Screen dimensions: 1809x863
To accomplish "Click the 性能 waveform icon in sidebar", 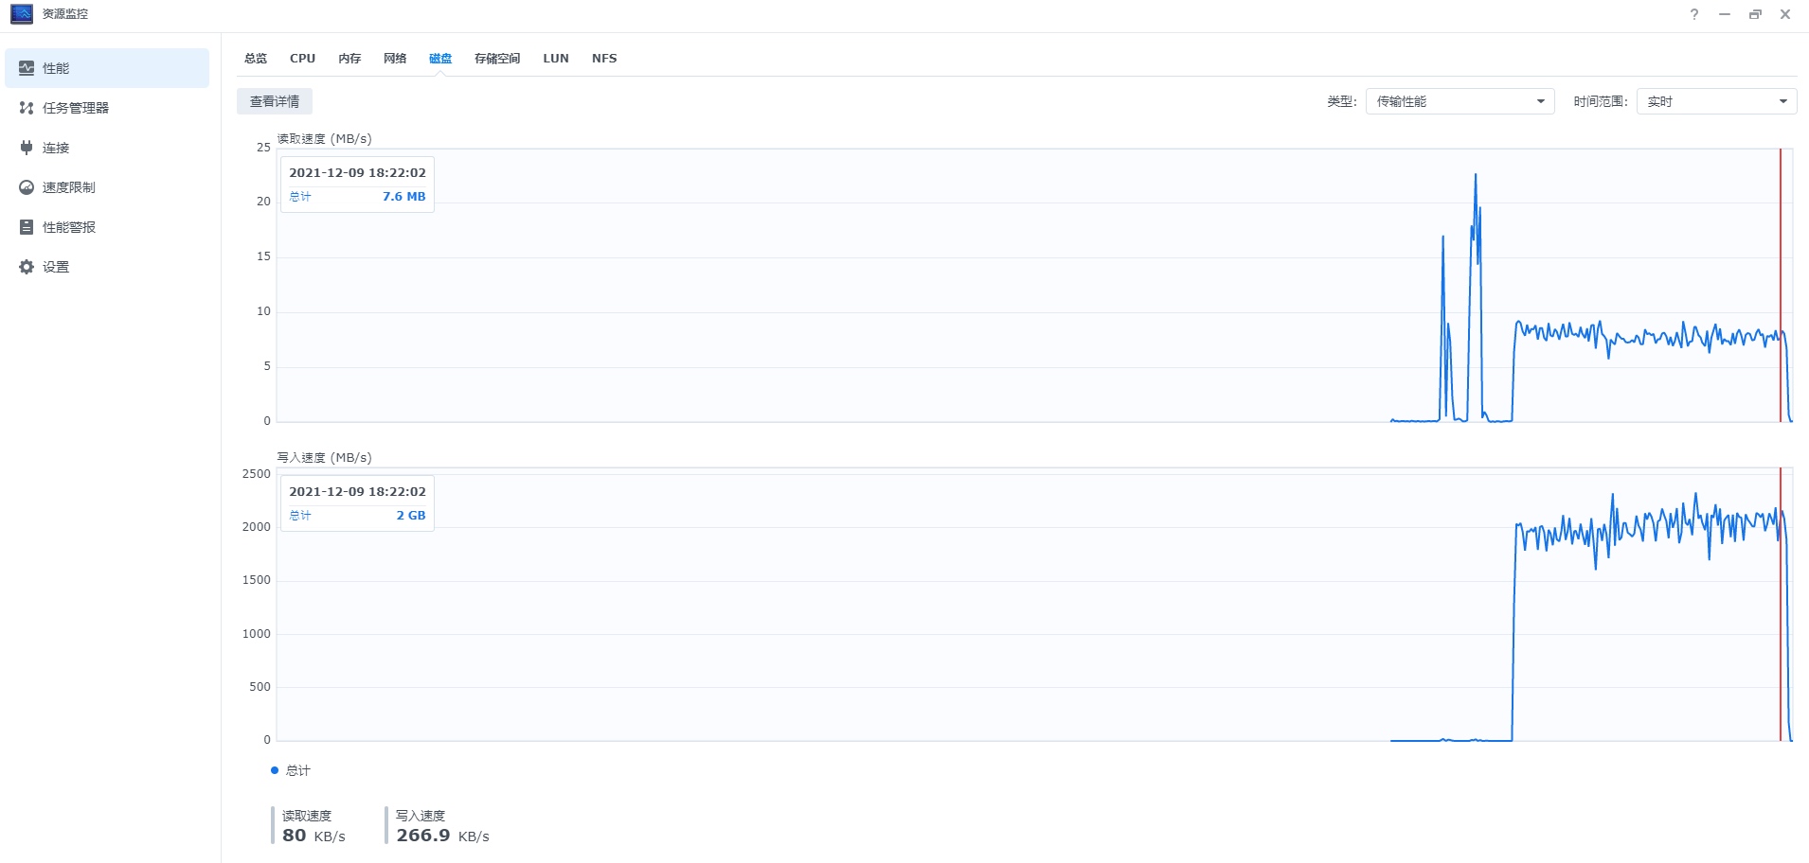I will click(27, 68).
